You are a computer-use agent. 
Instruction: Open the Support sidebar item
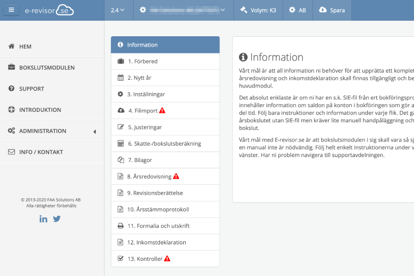(x=32, y=89)
